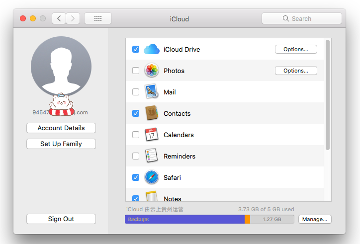
Task: Minimize the iCloud window
Action: click(x=33, y=18)
